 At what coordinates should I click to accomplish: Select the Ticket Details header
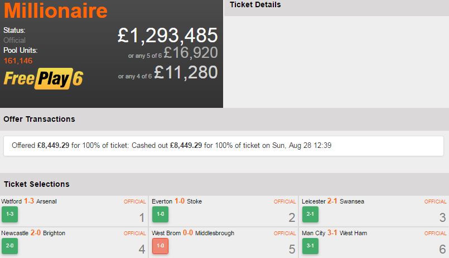[x=255, y=5]
